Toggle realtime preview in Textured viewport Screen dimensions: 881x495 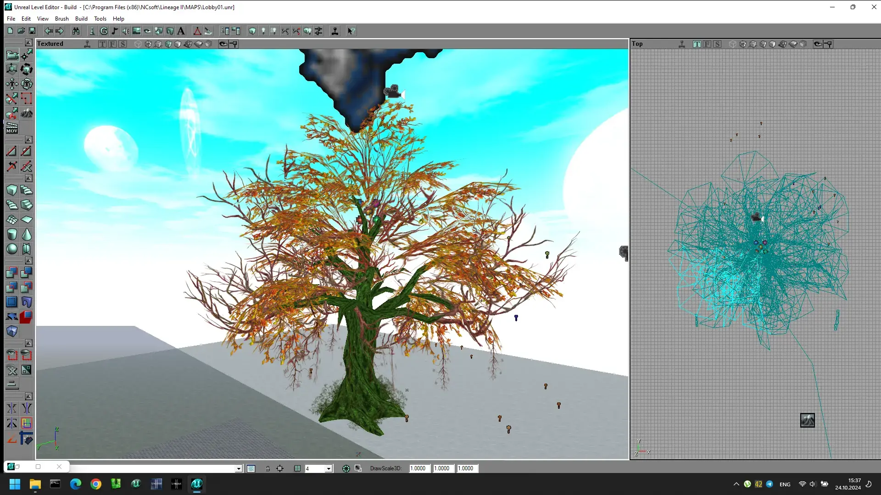pyautogui.click(x=87, y=44)
